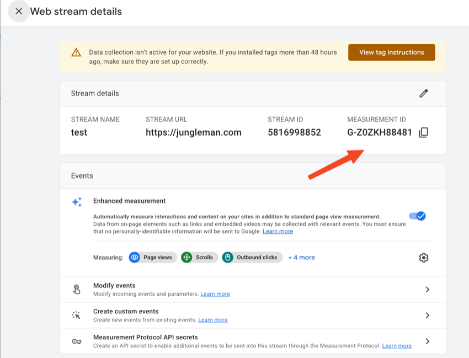The width and height of the screenshot is (469, 358).
Task: Copy the measurement ID to clipboard
Action: [x=423, y=132]
